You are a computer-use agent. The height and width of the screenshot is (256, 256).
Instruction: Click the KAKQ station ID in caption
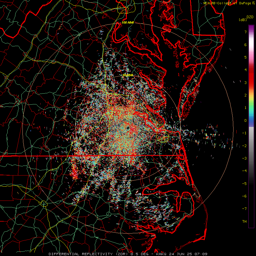click(x=162, y=254)
